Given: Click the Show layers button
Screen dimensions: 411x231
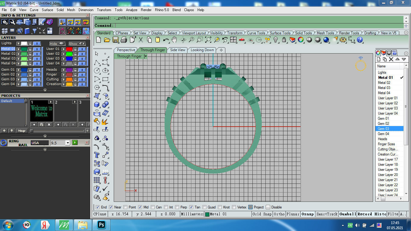Looking at the screenshot, I should pos(77,44).
